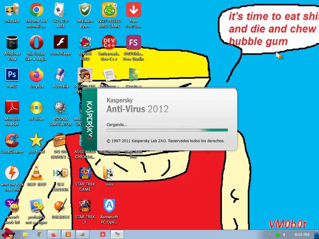Click the 'Cargando...' status text
This screenshot has width=319, height=239.
pos(117,125)
